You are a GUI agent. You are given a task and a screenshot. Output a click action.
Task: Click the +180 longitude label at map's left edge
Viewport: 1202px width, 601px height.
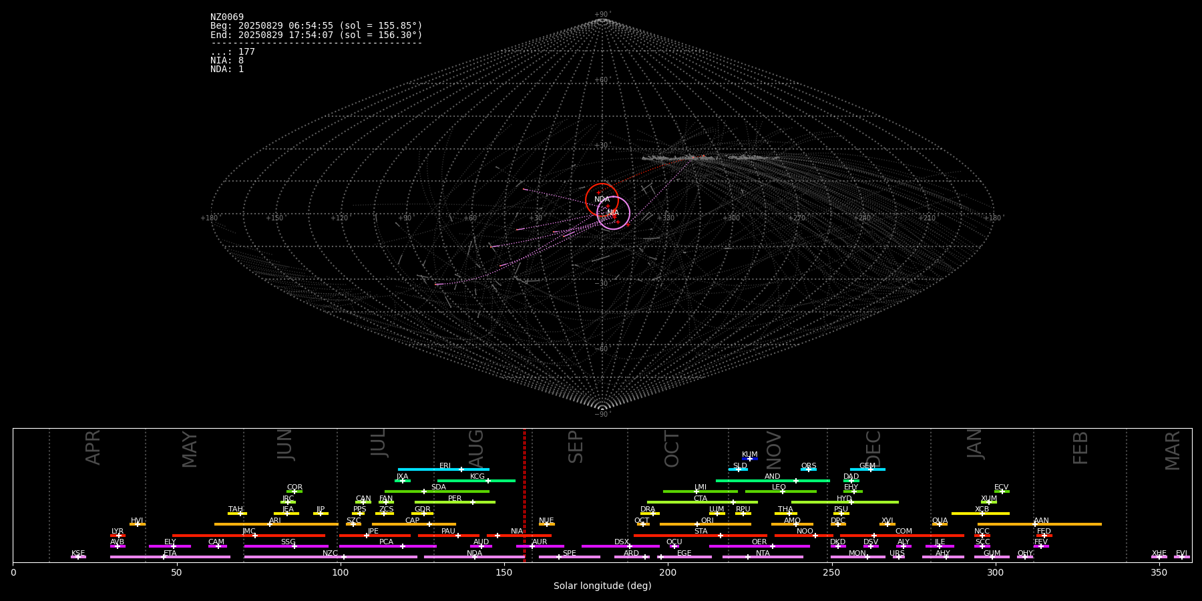[x=209, y=218]
